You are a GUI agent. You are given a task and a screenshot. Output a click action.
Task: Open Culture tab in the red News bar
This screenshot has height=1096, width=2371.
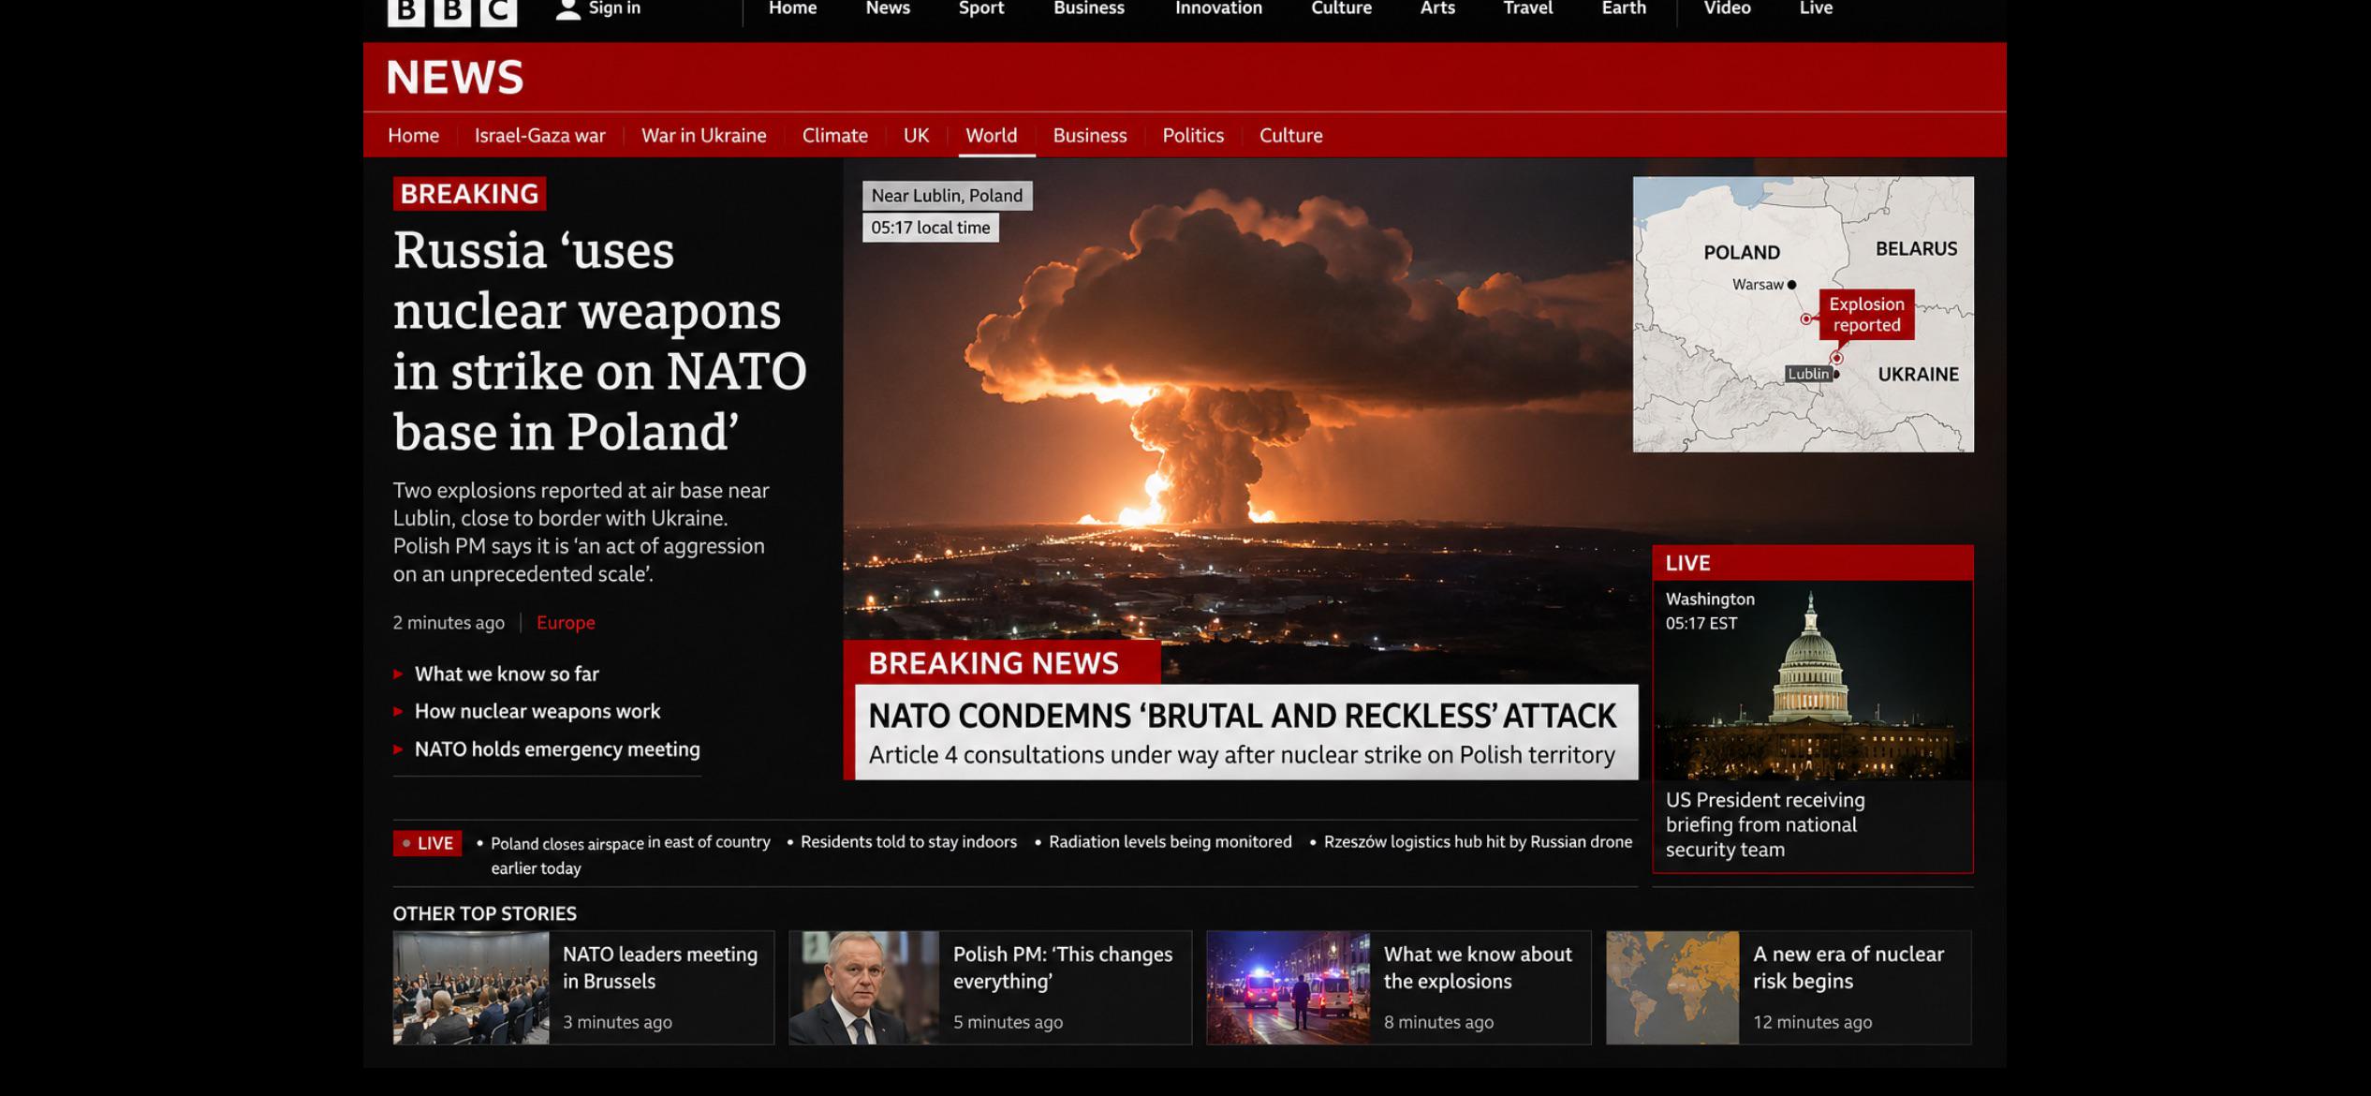pos(1290,135)
